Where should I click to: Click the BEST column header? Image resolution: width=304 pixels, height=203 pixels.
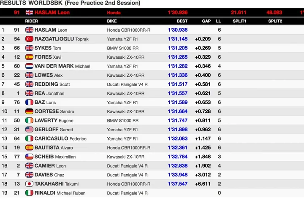[x=182, y=21]
